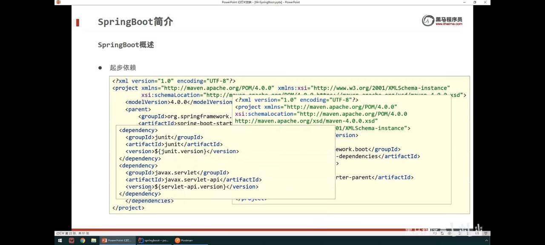Click the closing '</dependencies>' tag
545x245 pixels.
pyautogui.click(x=149, y=201)
